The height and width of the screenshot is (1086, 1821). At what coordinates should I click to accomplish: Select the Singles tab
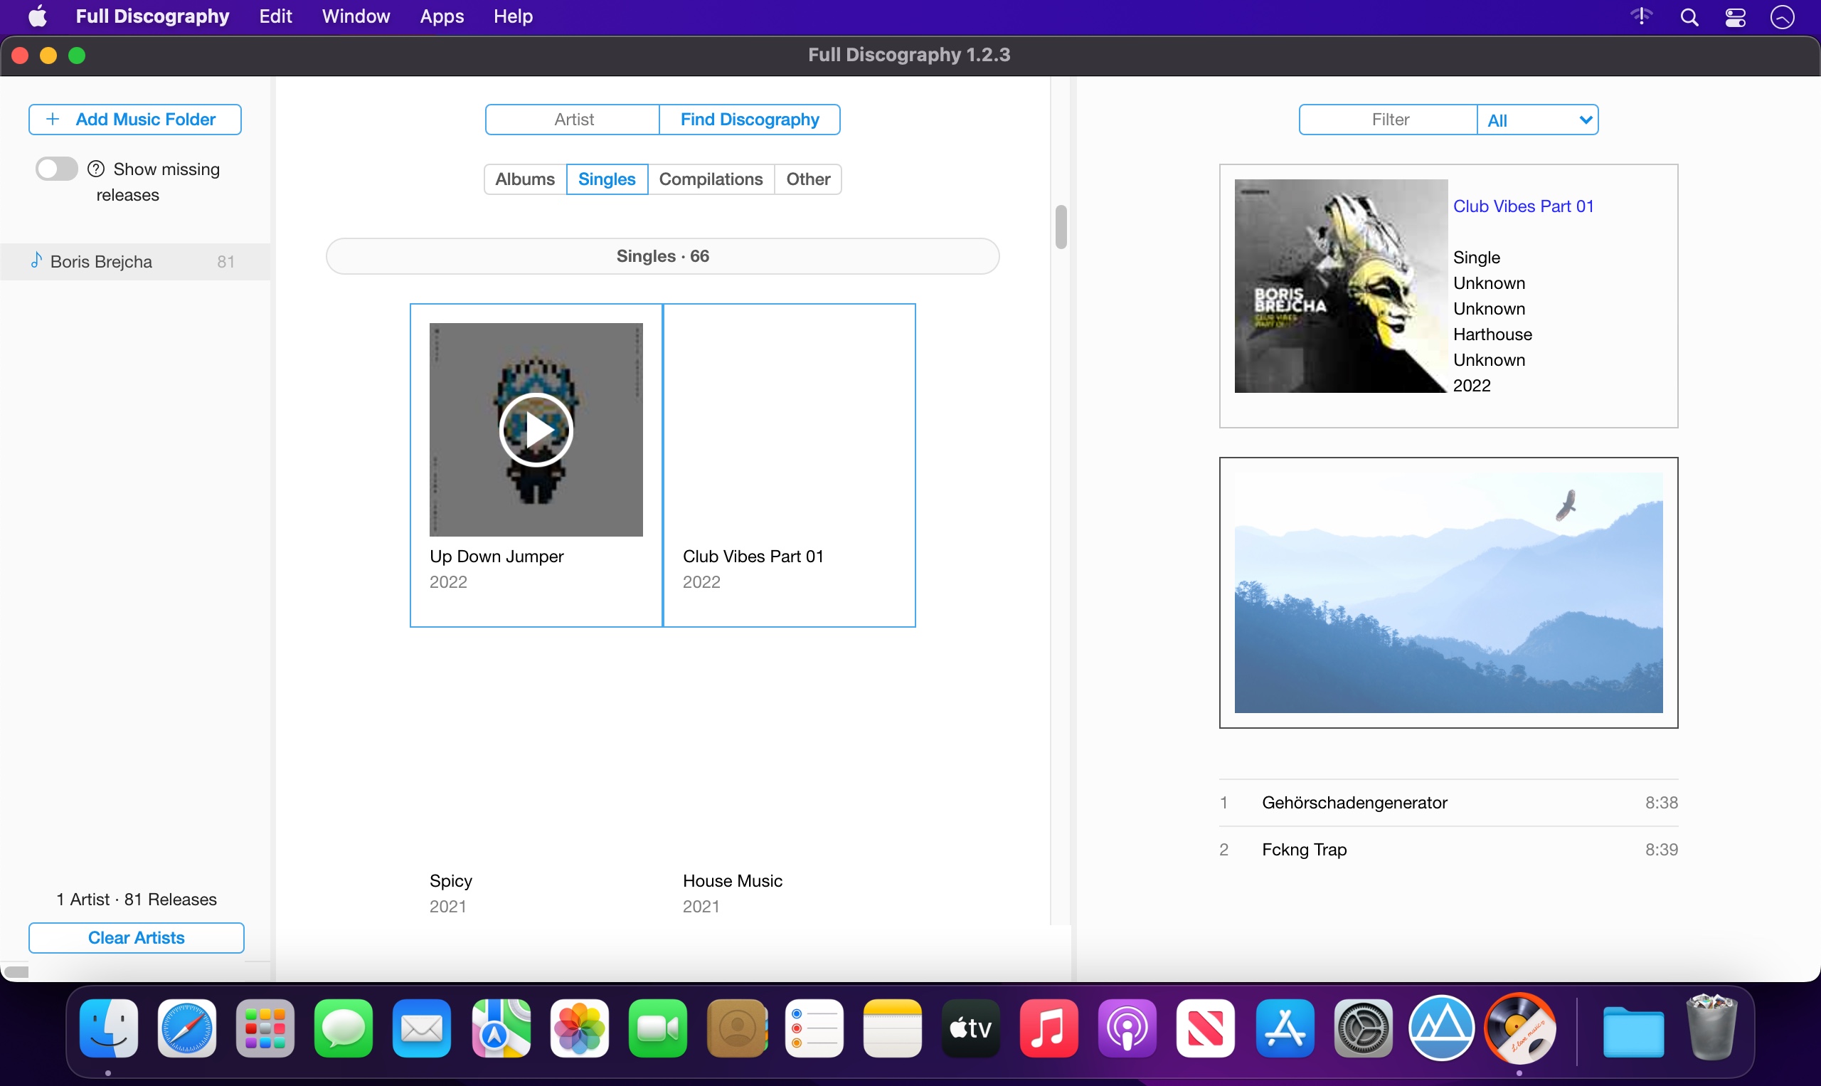coord(607,179)
